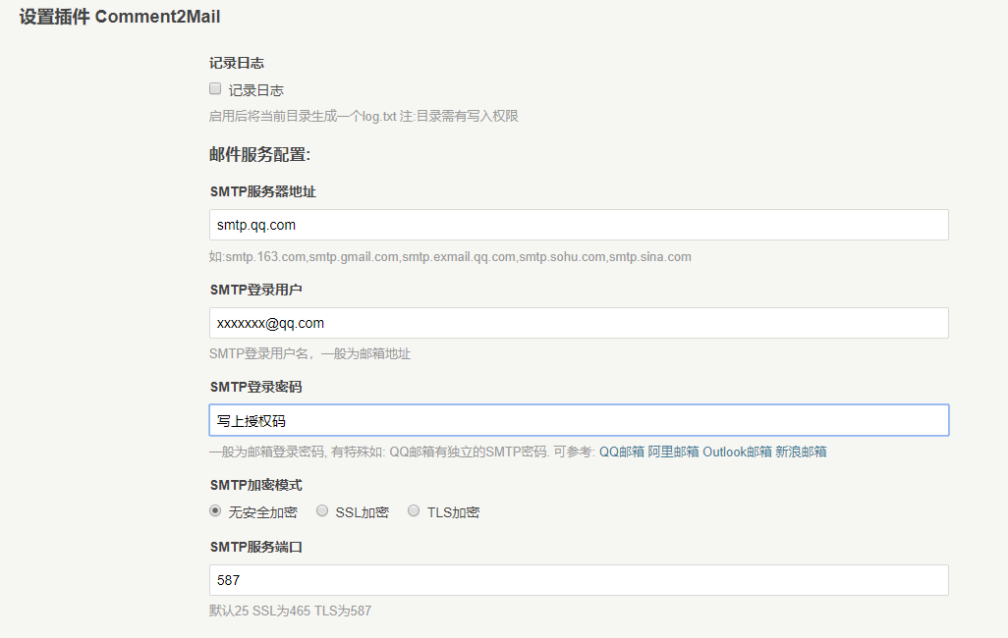This screenshot has width=1008, height=638.
Task: Open the QQ邮箱 reference link
Action: [622, 452]
